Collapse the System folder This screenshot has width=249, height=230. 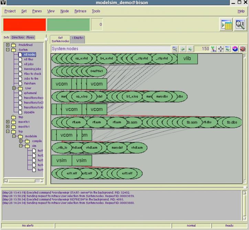(x=8, y=50)
